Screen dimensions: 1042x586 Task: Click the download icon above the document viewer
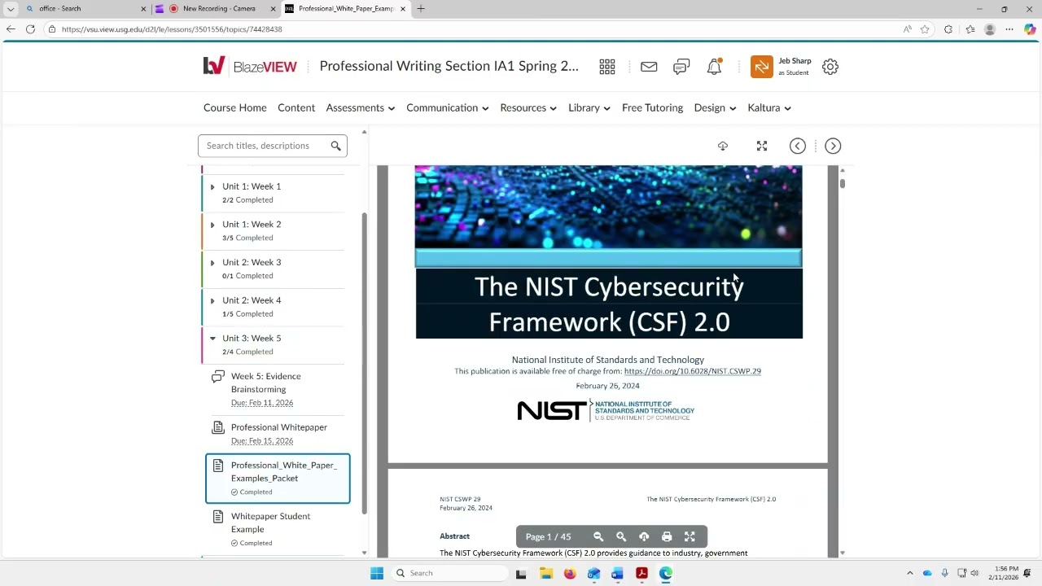723,146
